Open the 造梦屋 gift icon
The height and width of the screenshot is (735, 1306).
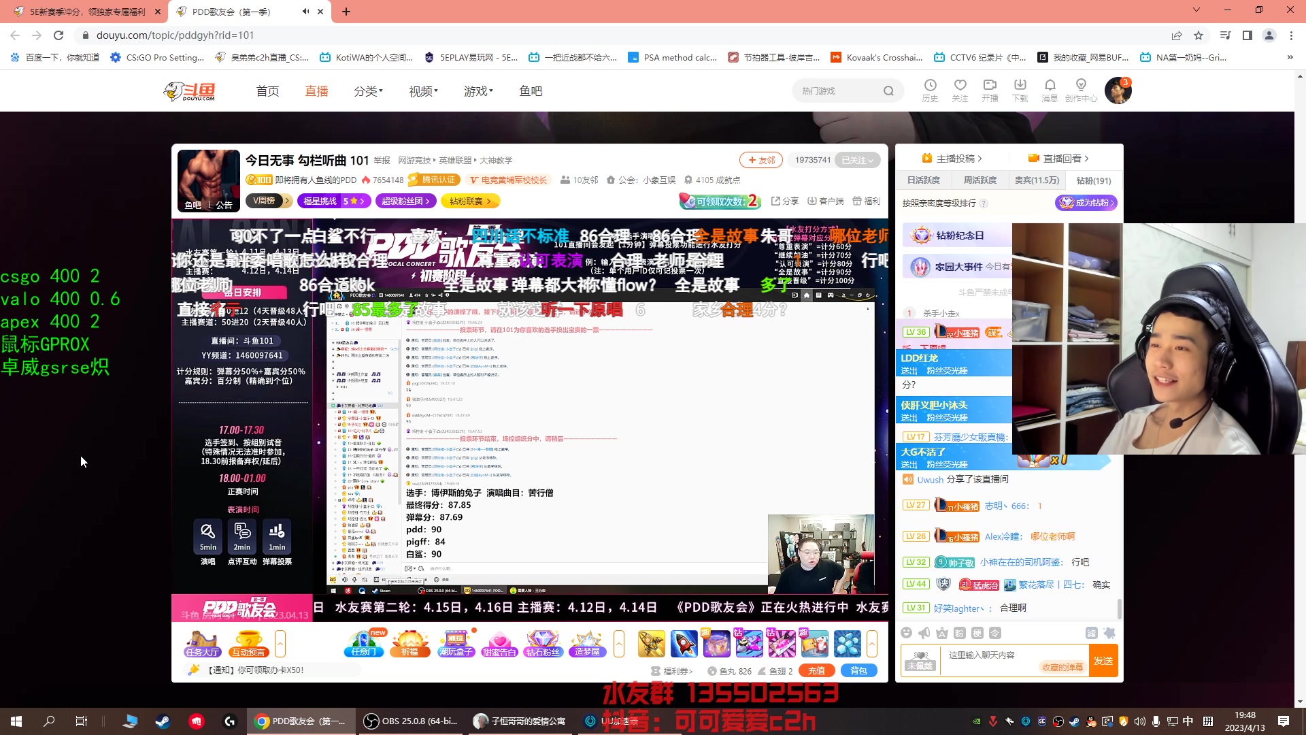pos(586,643)
